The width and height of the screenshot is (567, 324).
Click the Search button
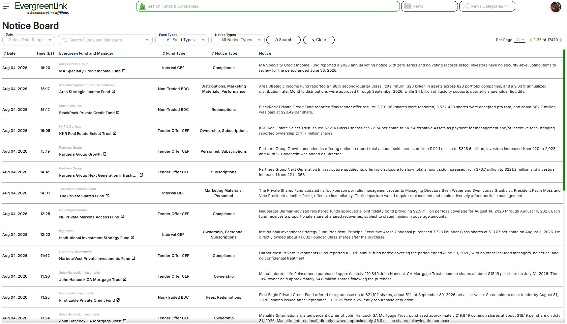pyautogui.click(x=283, y=40)
